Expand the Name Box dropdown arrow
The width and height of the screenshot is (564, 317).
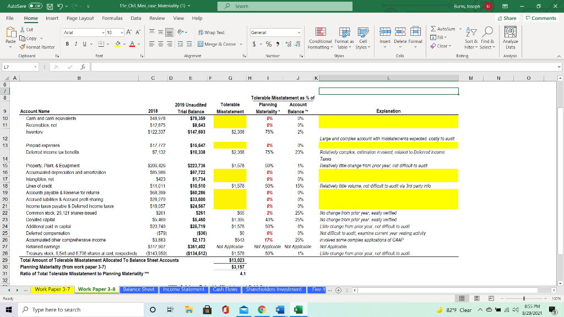pyautogui.click(x=35, y=67)
